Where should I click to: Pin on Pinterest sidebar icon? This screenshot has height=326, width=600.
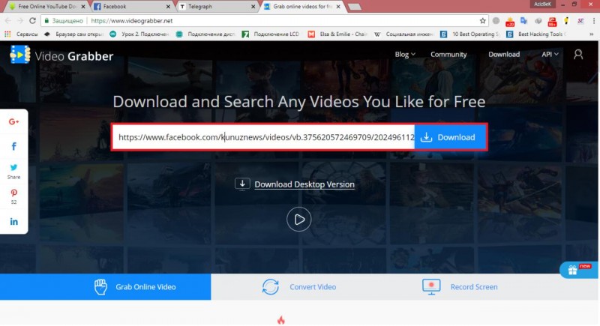[13, 193]
